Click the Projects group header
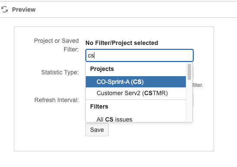This screenshot has width=237, height=167. pyautogui.click(x=102, y=69)
